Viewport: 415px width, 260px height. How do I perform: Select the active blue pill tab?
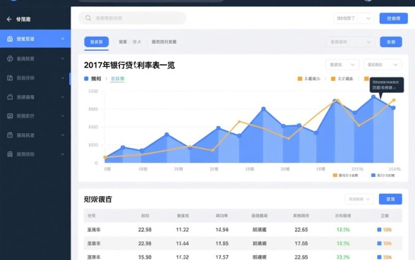point(96,42)
